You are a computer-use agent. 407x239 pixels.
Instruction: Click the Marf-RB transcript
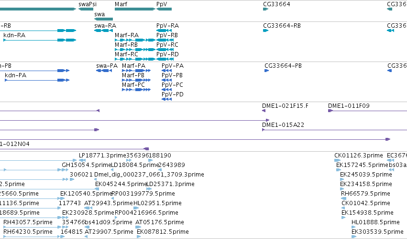coord(135,50)
